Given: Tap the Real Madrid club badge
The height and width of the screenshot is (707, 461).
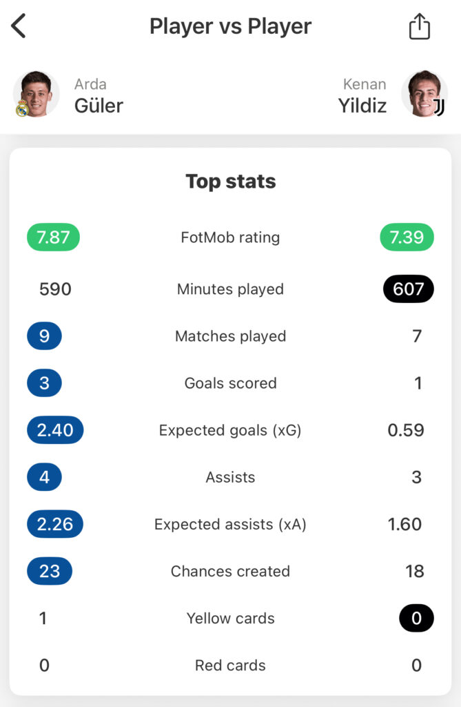Looking at the screenshot, I should pyautogui.click(x=22, y=108).
